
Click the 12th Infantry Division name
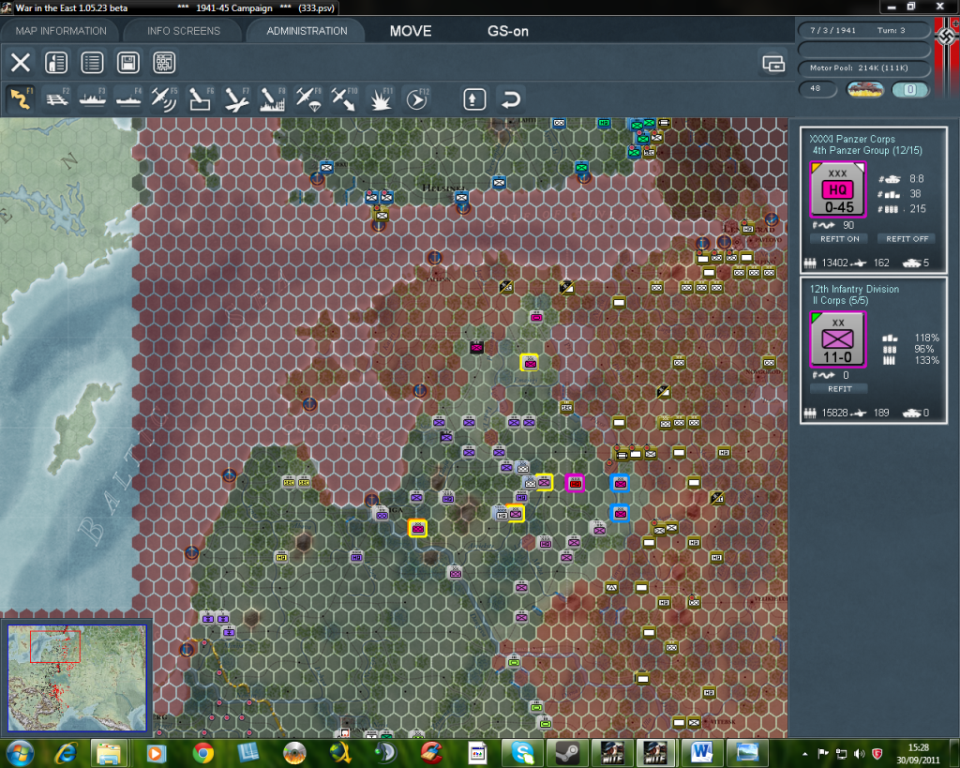855,289
